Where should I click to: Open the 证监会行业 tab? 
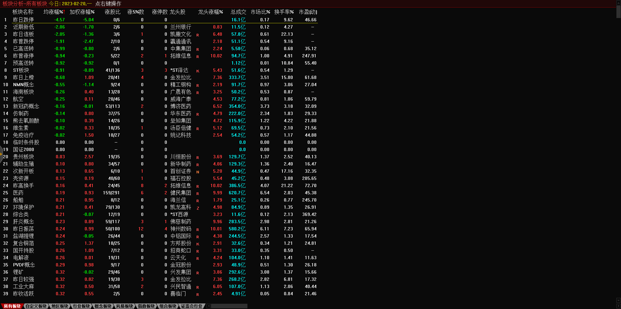coord(192,306)
